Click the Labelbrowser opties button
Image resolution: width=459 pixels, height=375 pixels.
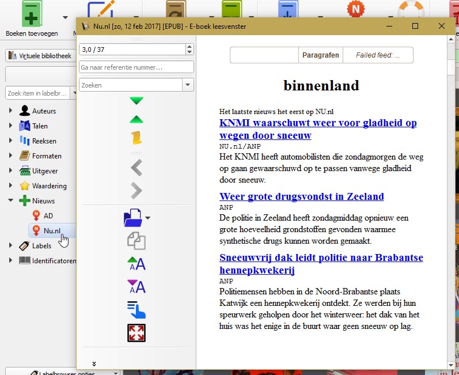pos(63,372)
